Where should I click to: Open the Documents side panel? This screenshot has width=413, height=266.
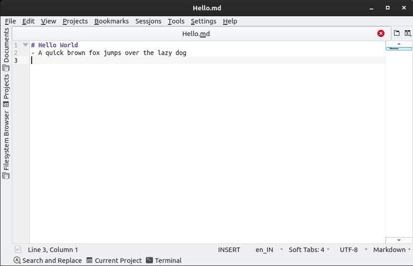click(x=6, y=49)
